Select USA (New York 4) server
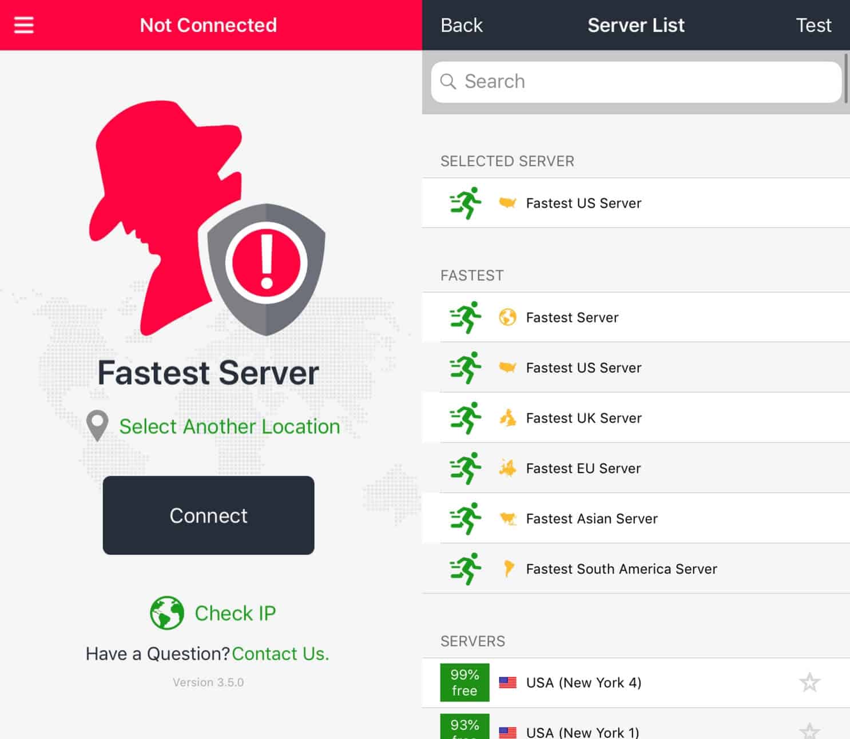This screenshot has height=739, width=850. point(636,682)
